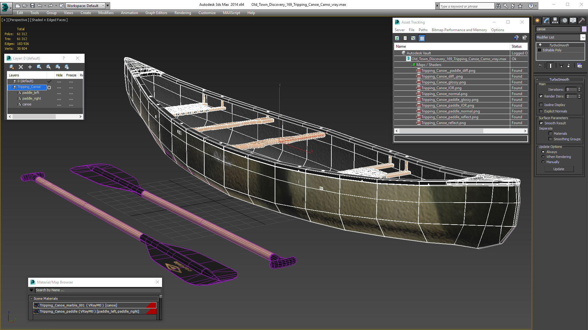Click Freeze All Layers snowflake icon
The image size is (588, 330).
67,67
